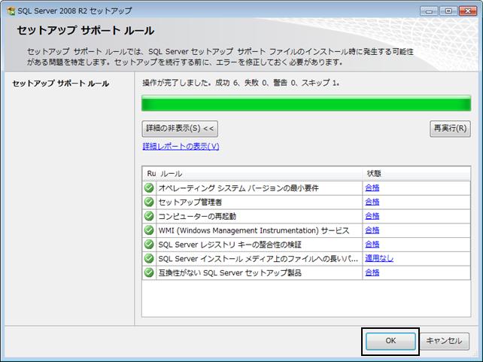Open 合格 link for セットアップ管理者 rule

[x=372, y=202]
